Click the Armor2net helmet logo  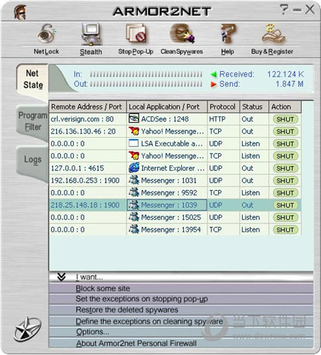(x=20, y=12)
